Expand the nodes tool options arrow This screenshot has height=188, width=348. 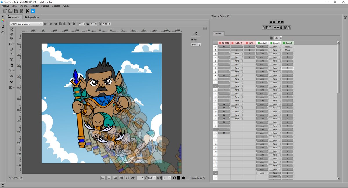[x=14, y=70]
